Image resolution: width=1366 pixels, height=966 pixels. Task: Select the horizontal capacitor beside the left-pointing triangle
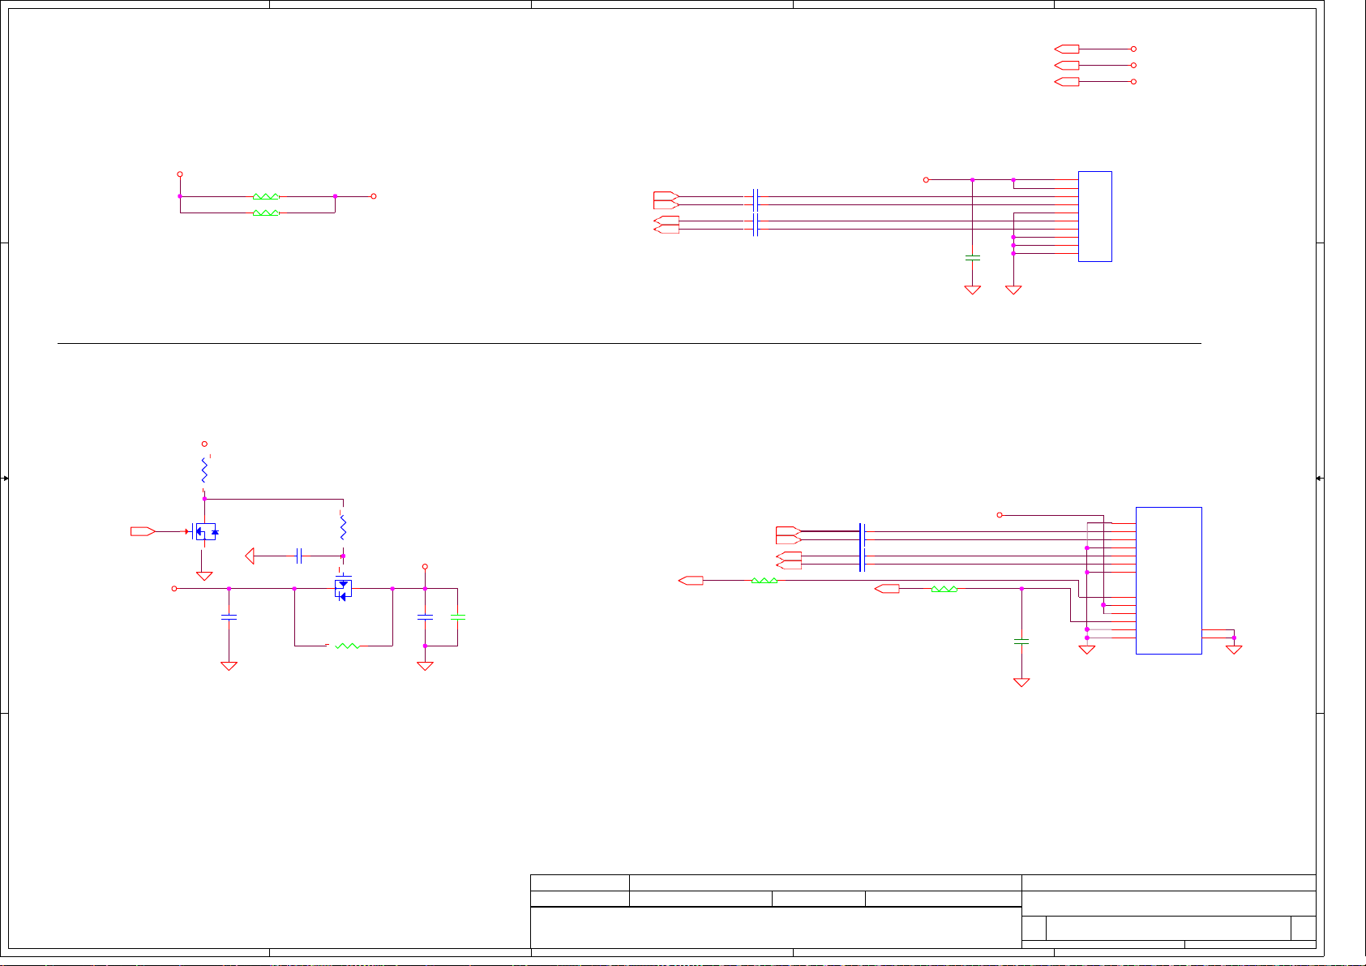pos(299,556)
